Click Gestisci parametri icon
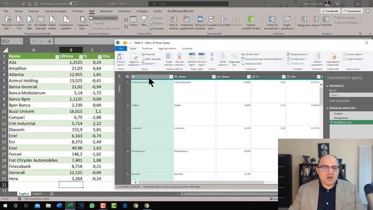The width and height of the screenshot is (373, 210). coord(317,60)
